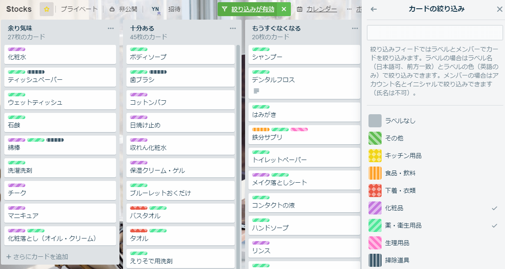Open the コットンパフ card
505x269 pixels.
tap(181, 100)
